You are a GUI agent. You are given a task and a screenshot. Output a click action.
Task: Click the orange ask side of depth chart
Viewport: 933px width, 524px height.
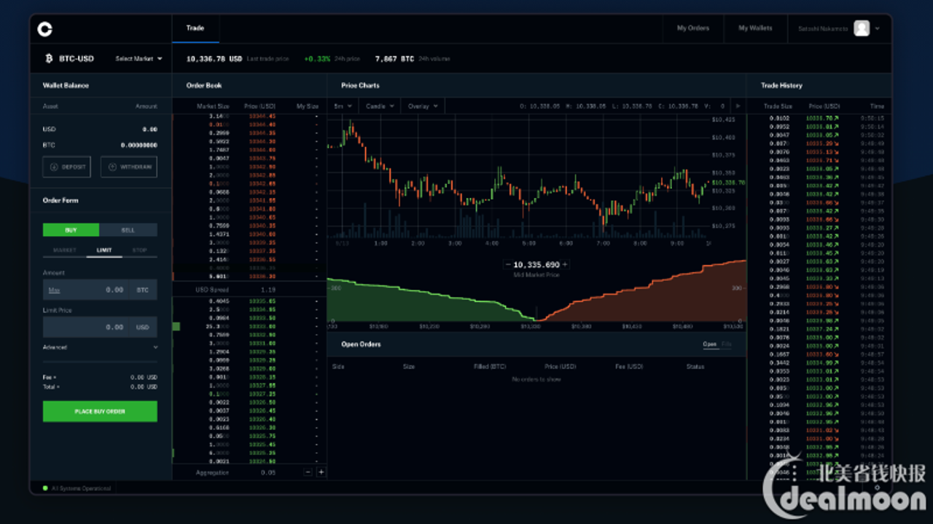click(x=641, y=291)
